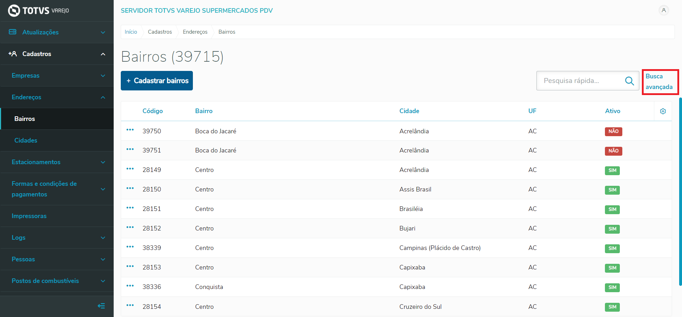
Task: Click NÃO badge for code 39751
Action: pyautogui.click(x=613, y=151)
